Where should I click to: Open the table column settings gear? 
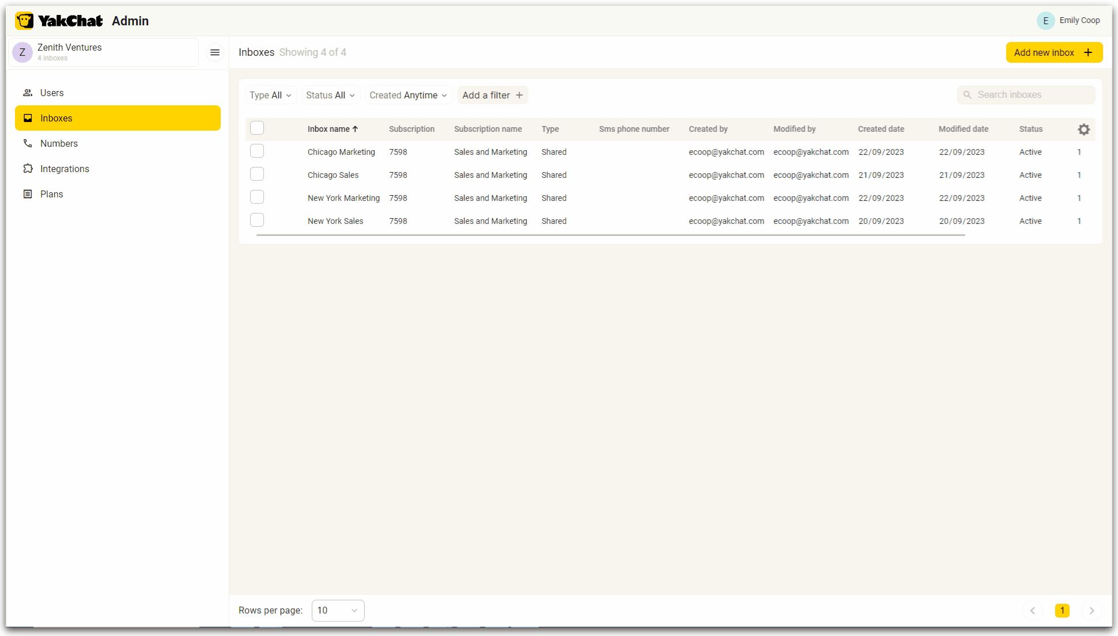(1084, 129)
